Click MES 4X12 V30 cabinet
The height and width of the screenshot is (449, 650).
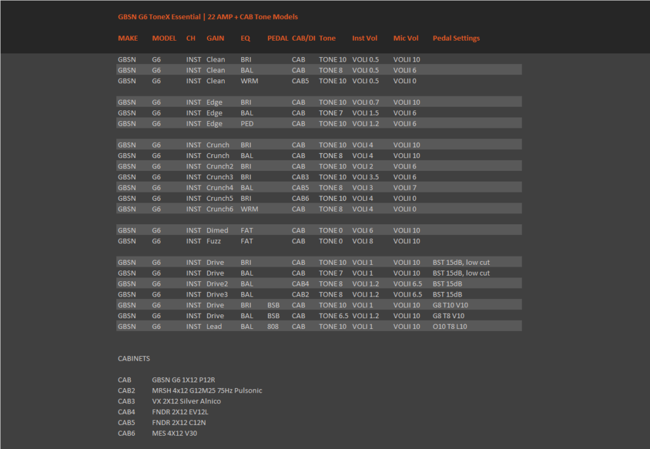click(174, 433)
